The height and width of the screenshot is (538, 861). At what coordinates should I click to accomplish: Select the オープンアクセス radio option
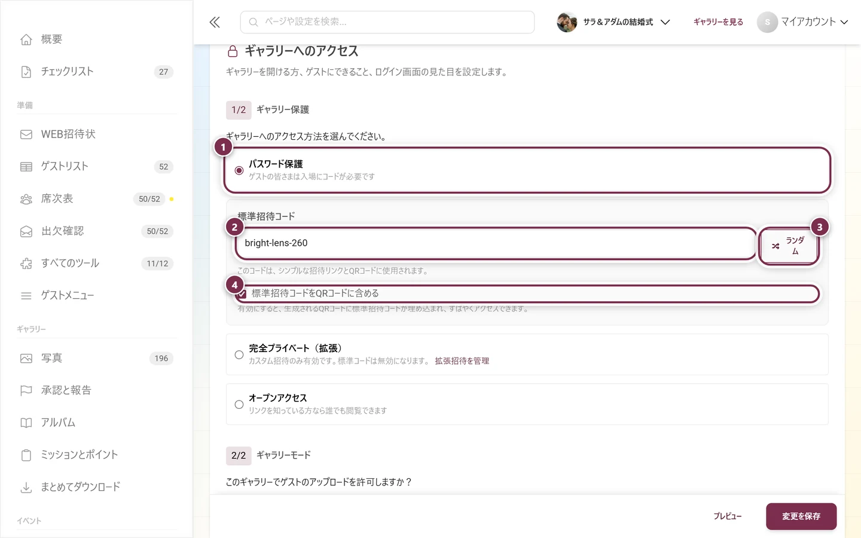[239, 405]
